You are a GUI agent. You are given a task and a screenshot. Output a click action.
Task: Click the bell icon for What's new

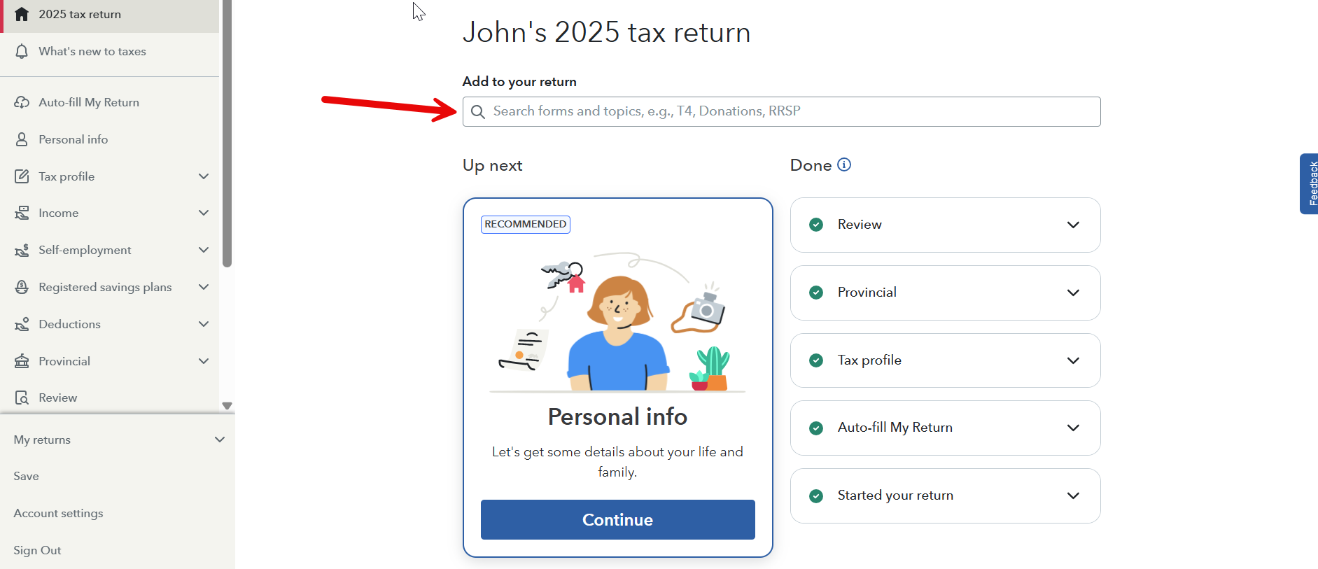pyautogui.click(x=22, y=51)
